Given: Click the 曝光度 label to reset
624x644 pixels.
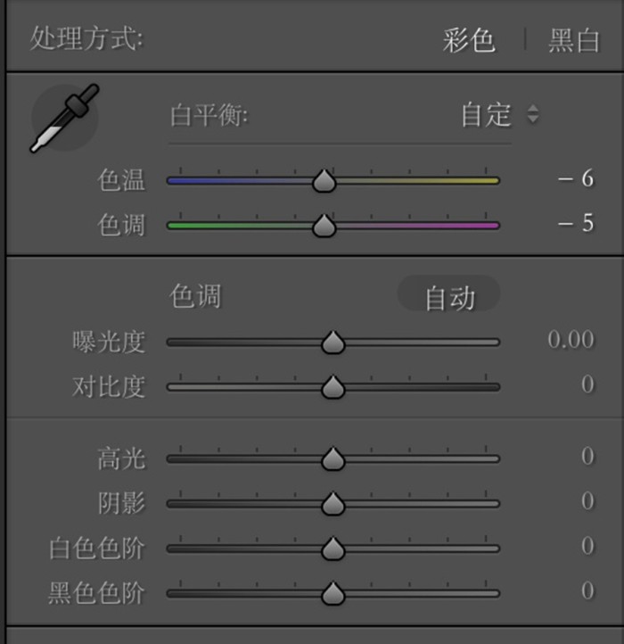Looking at the screenshot, I should 109,342.
